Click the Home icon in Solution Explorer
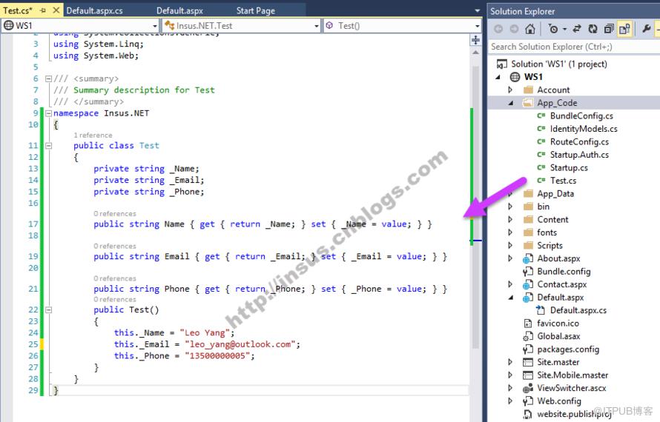Image resolution: width=660 pixels, height=422 pixels. click(530, 29)
